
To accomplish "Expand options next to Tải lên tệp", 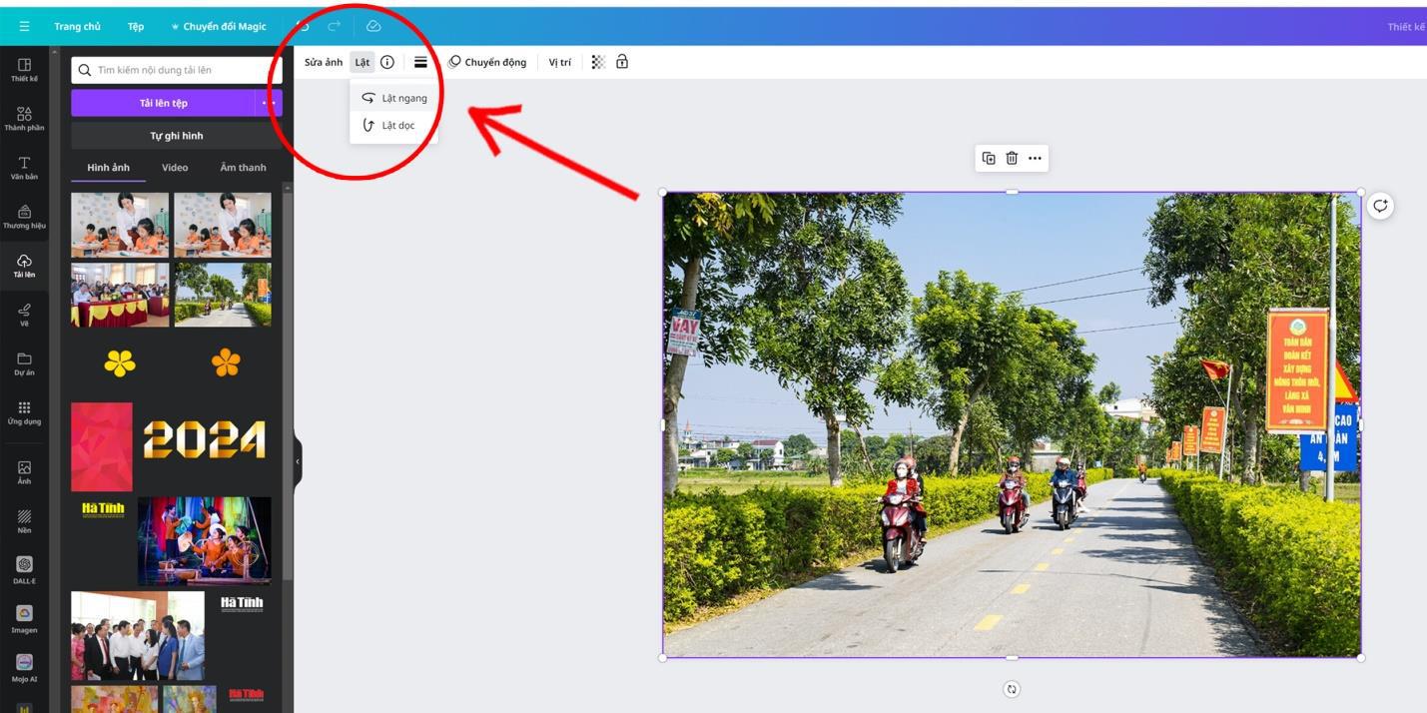I will 269,103.
